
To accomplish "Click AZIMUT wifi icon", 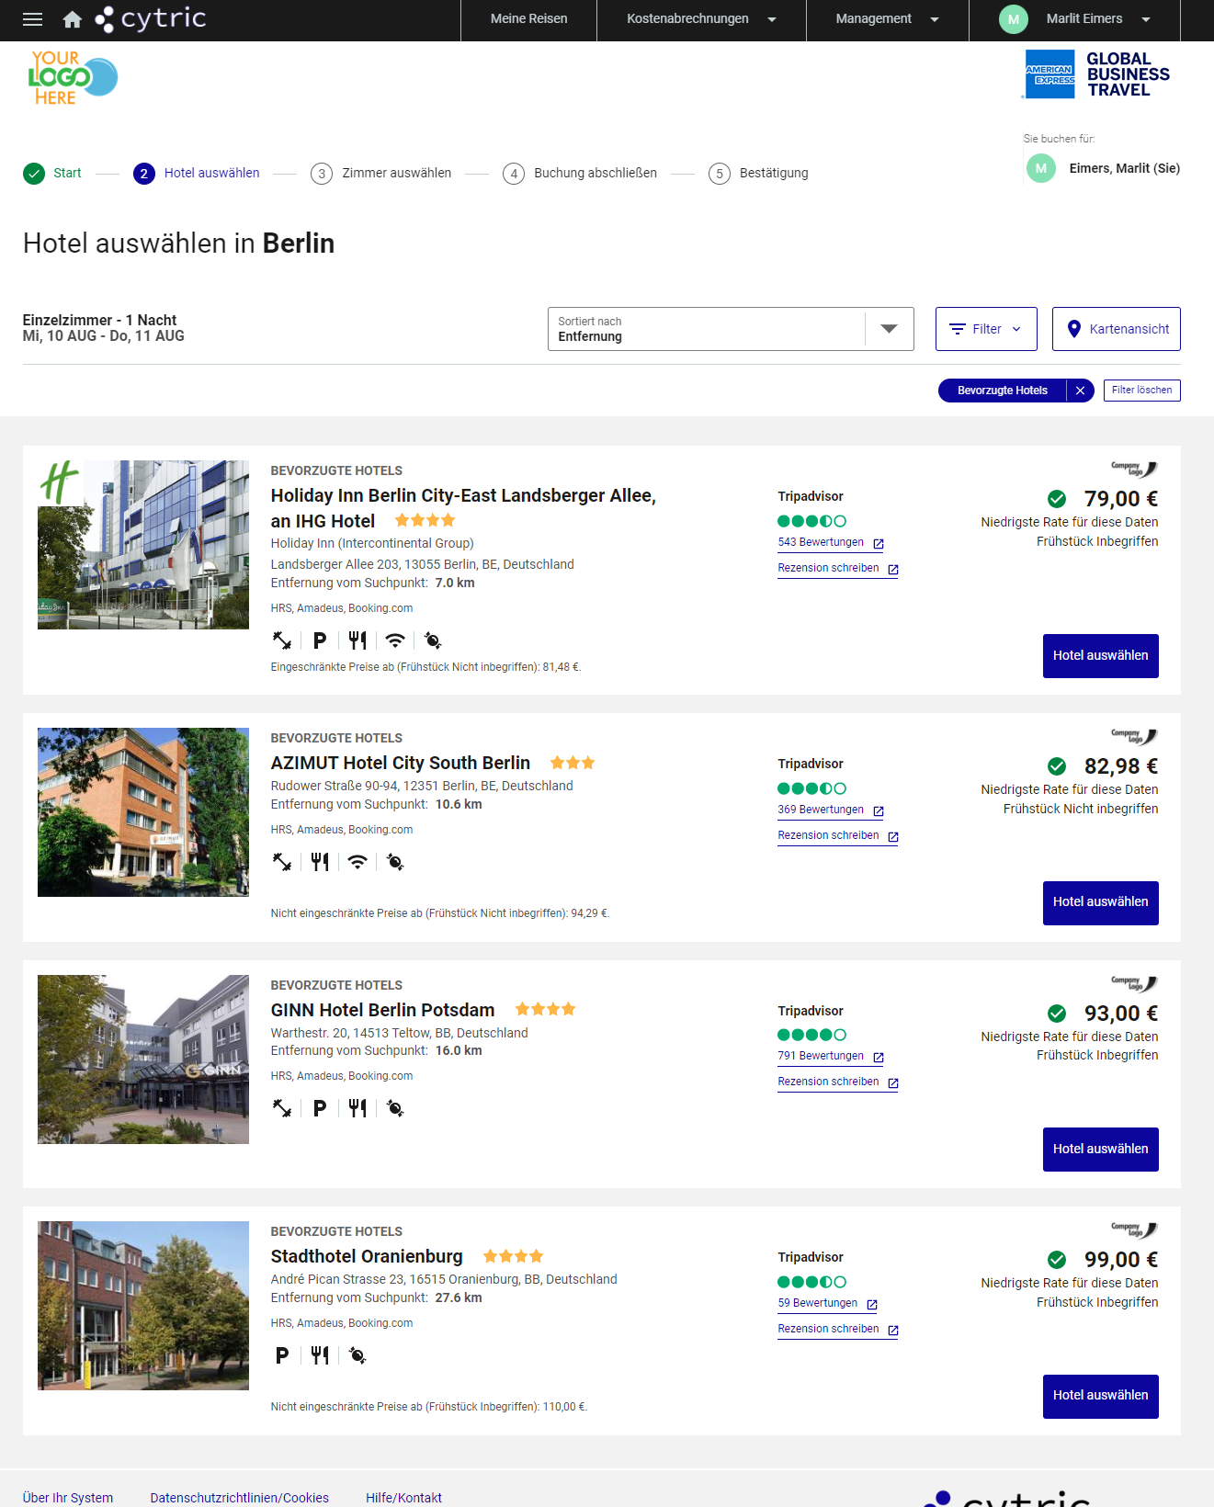I will point(357,862).
